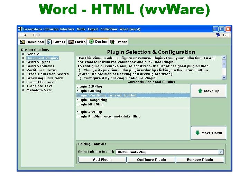Open the File menu

[x=22, y=35]
